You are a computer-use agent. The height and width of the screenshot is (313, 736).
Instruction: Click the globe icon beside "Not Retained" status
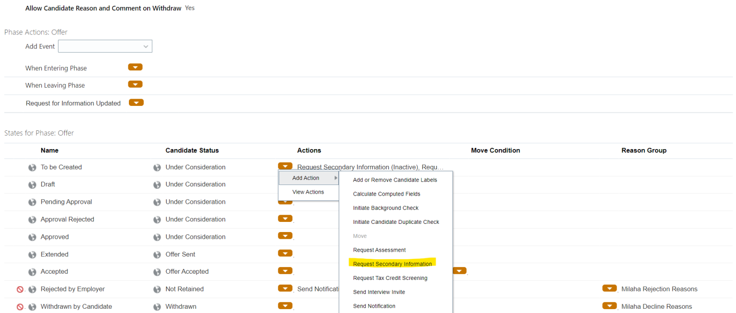click(x=157, y=289)
